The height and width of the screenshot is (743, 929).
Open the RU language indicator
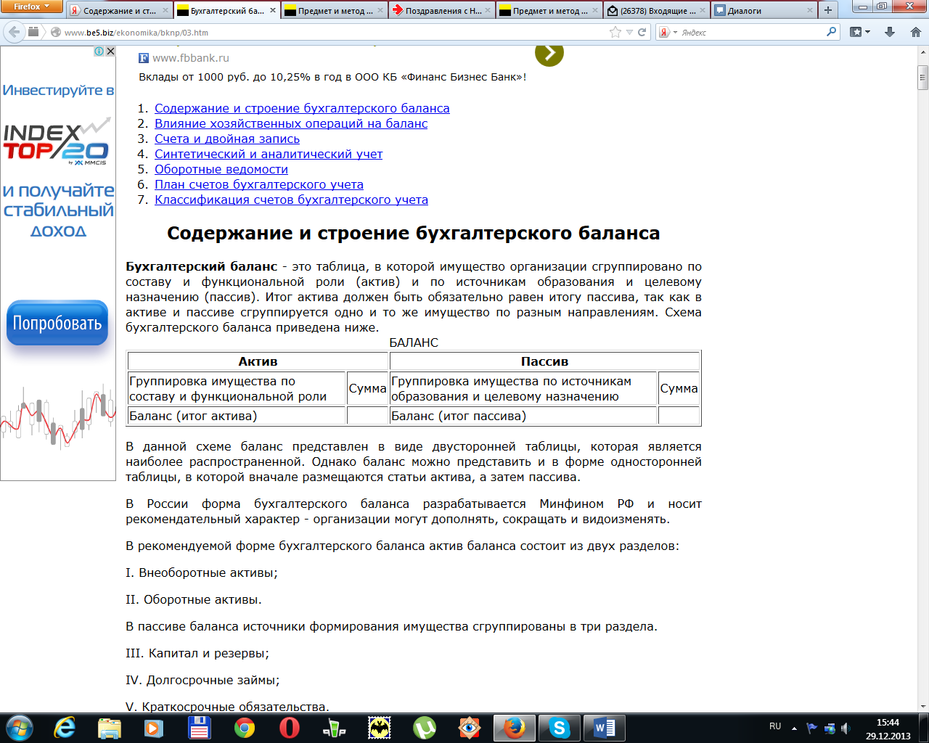pyautogui.click(x=775, y=726)
